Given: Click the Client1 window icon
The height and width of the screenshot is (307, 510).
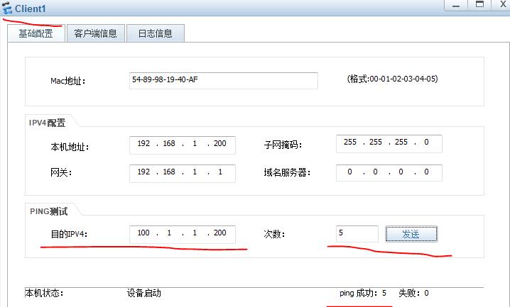Looking at the screenshot, I should (x=6, y=8).
